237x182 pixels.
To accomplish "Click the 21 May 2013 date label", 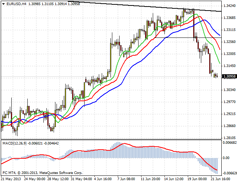I will tap(11, 179).
